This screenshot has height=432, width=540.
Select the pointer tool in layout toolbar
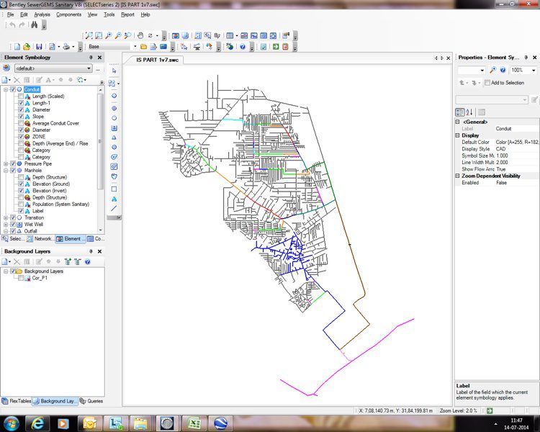(114, 71)
